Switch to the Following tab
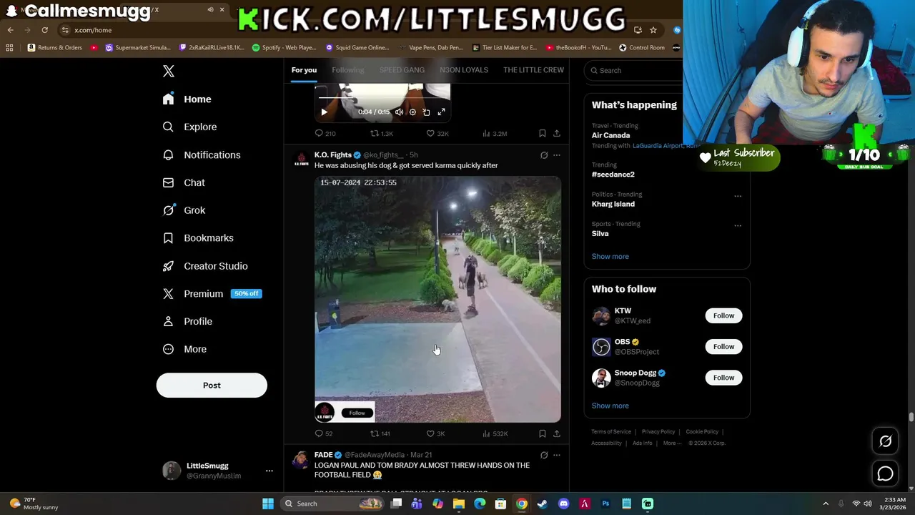 pyautogui.click(x=348, y=70)
